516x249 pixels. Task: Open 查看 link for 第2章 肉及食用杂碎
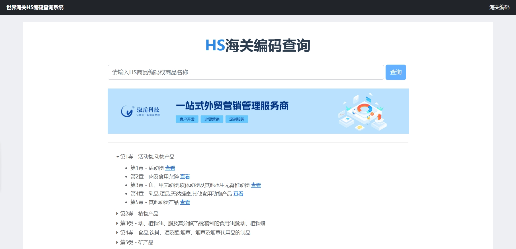(x=185, y=177)
